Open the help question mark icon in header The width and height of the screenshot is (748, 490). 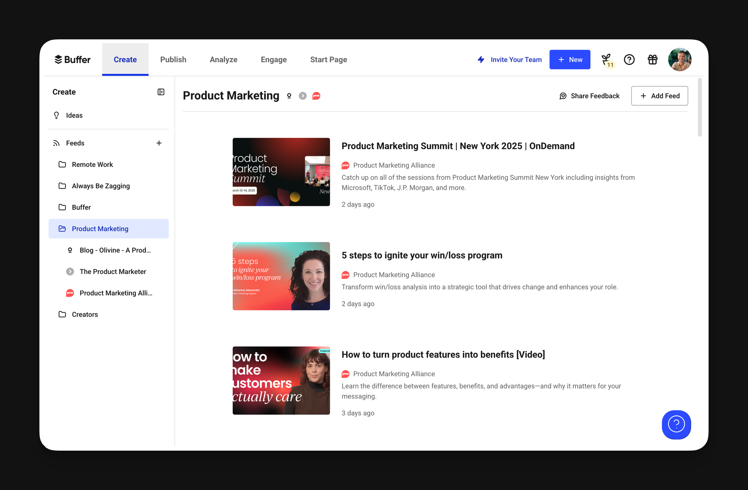(629, 60)
